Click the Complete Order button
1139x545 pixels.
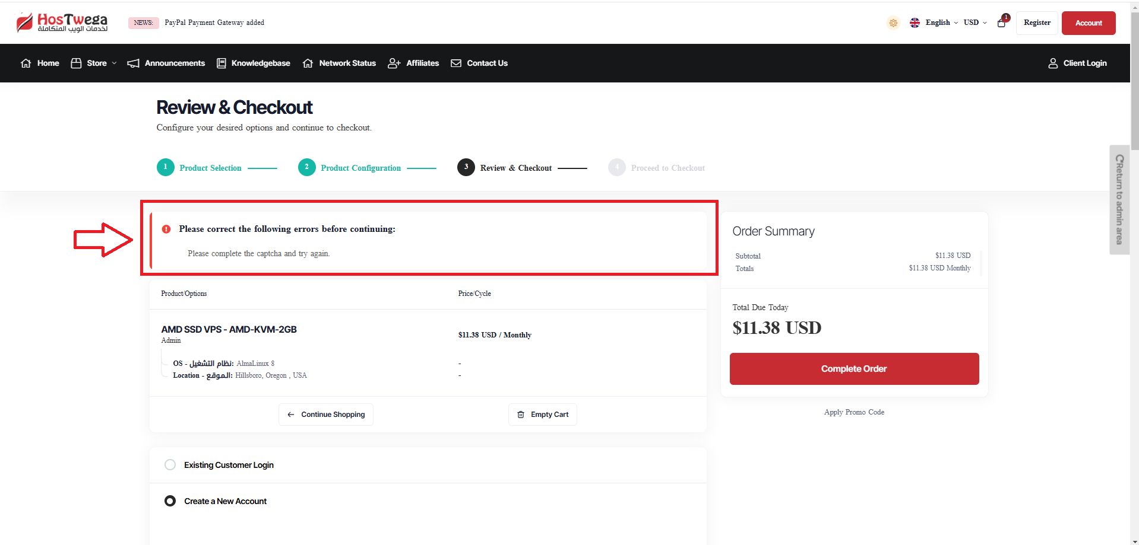pos(854,369)
